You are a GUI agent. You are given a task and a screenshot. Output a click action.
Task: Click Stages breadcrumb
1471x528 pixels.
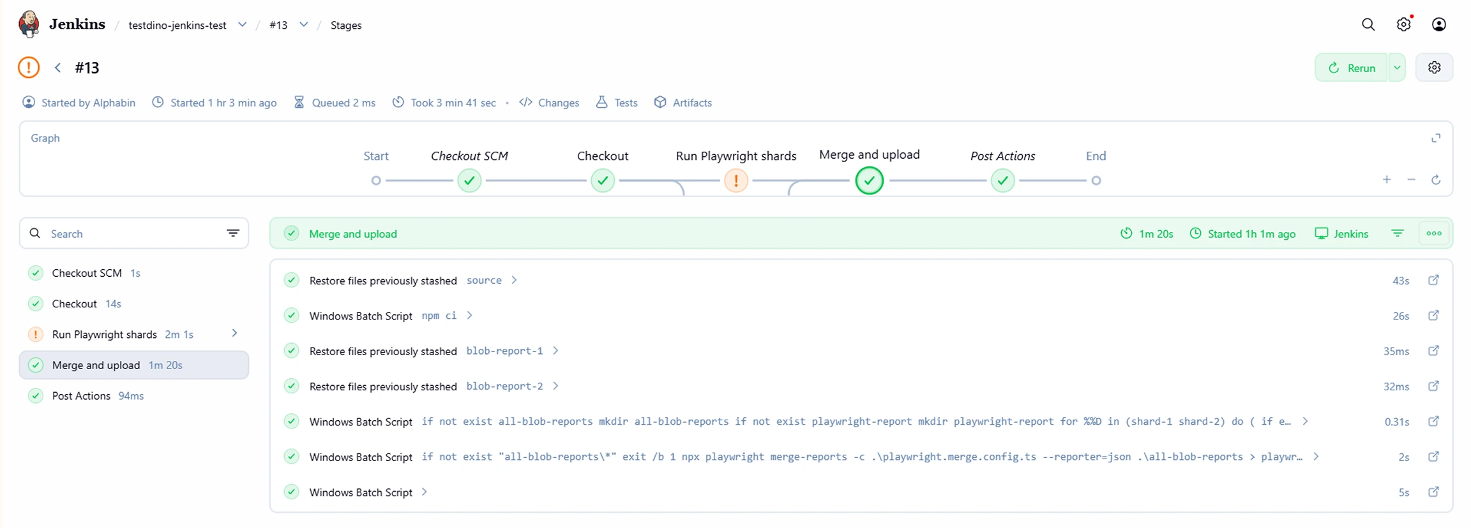click(346, 25)
